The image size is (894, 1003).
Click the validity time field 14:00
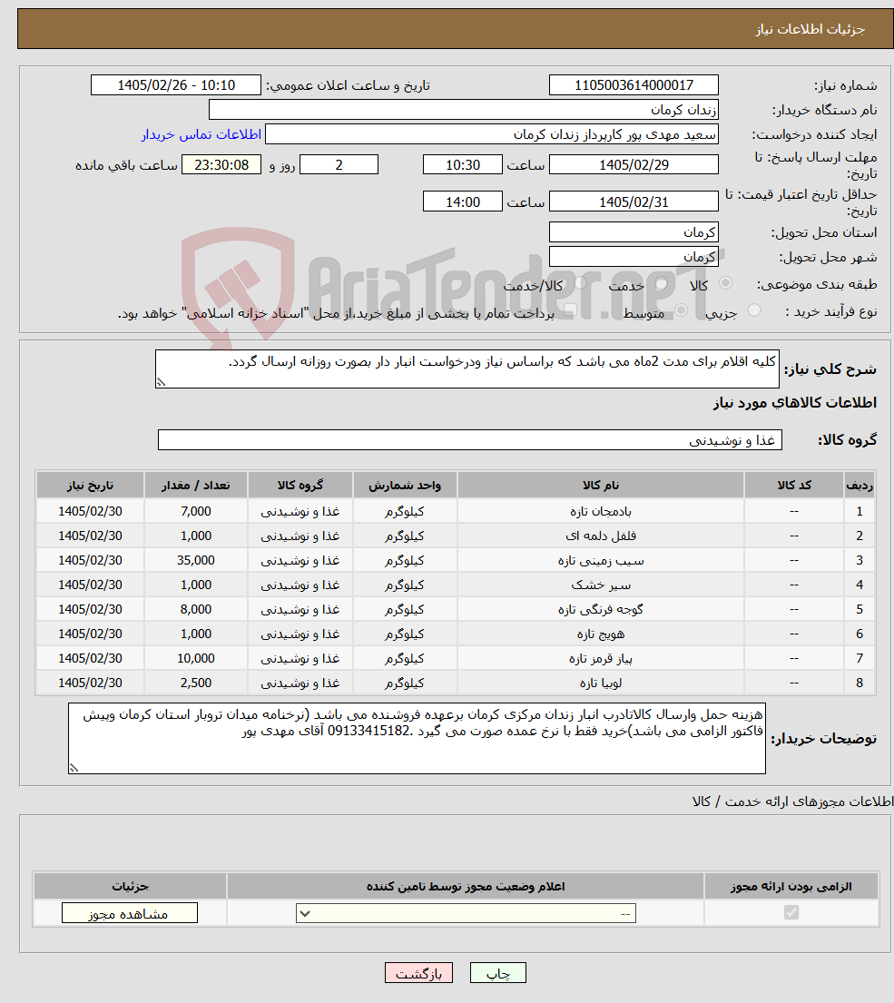pos(462,202)
